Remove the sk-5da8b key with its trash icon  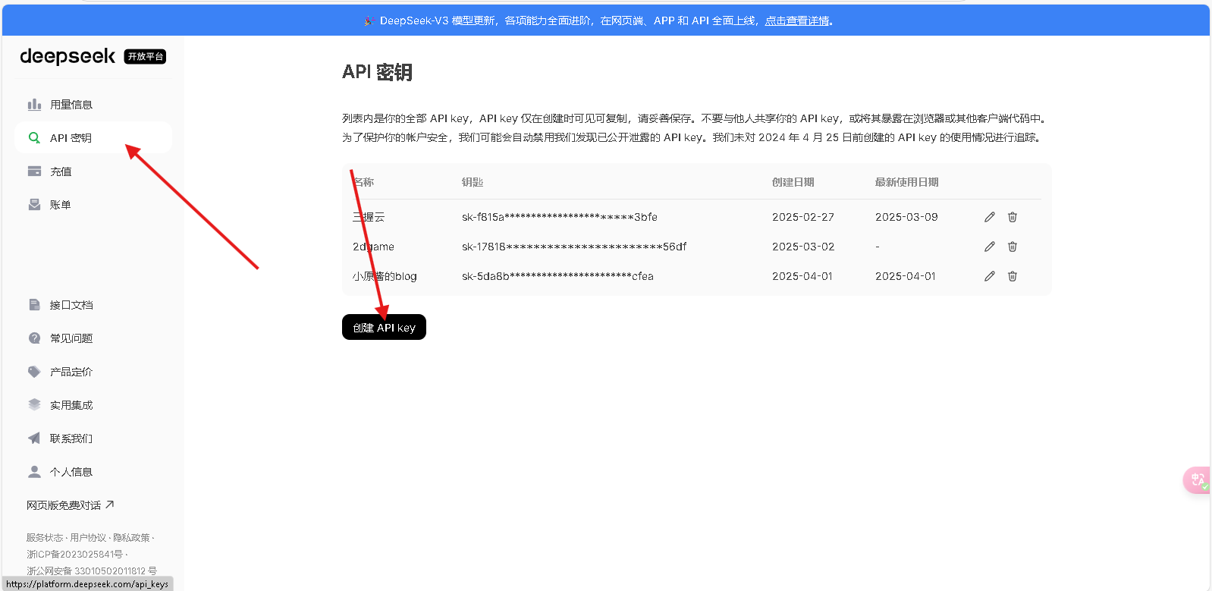tap(1012, 276)
